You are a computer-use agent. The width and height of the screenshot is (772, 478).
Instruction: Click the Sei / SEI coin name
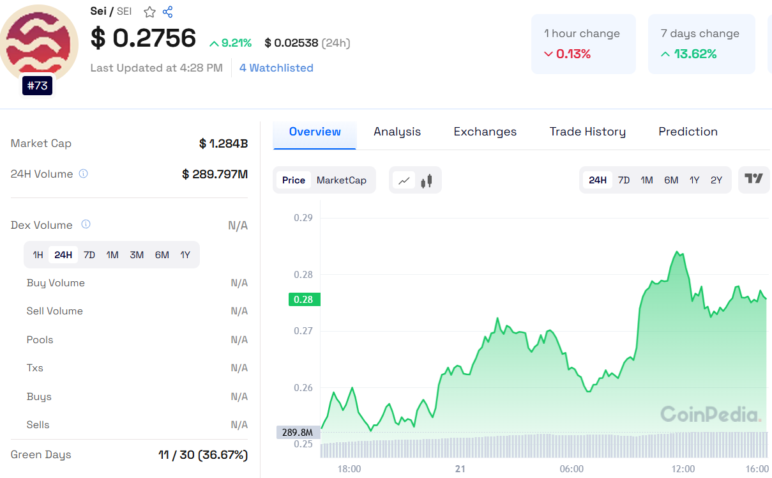pyautogui.click(x=111, y=12)
